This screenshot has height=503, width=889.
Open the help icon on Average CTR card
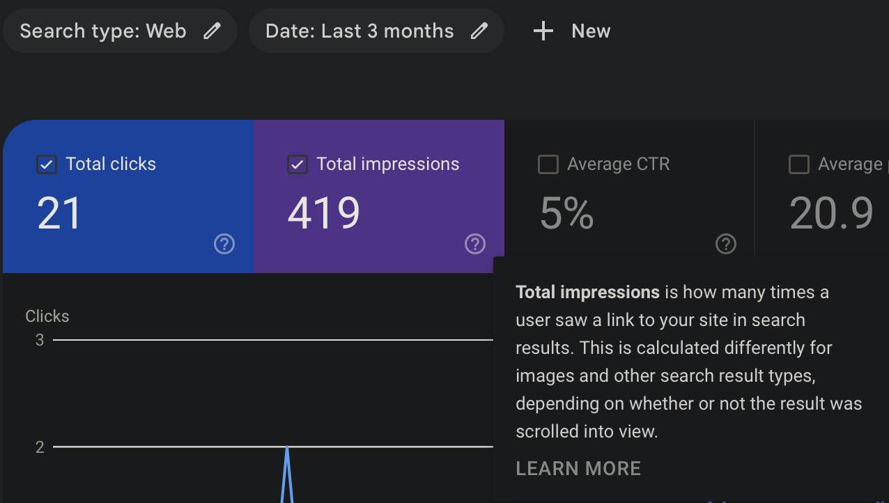(x=726, y=244)
